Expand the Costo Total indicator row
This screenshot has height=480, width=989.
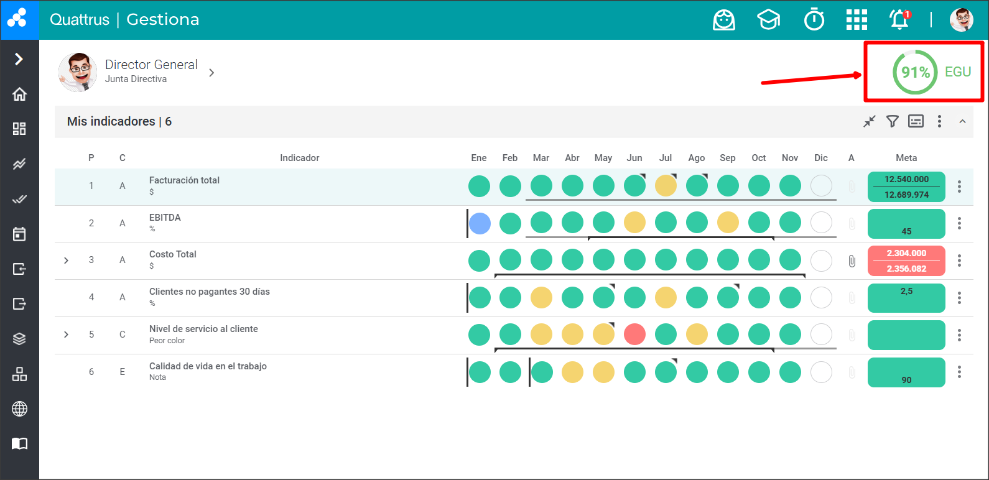67,261
